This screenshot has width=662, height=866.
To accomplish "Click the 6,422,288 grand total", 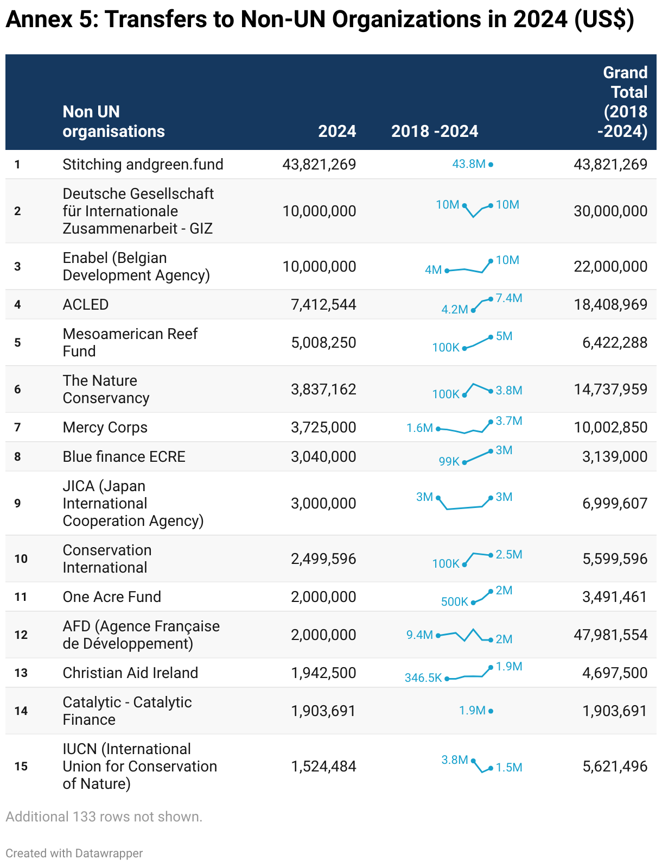I will [615, 343].
